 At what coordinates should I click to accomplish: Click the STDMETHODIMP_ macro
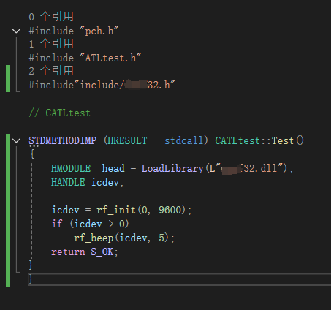[65, 141]
